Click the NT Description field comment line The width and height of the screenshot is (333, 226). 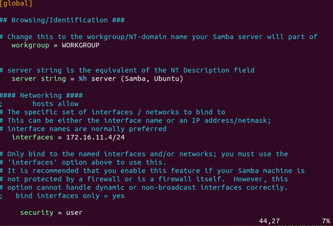127,70
